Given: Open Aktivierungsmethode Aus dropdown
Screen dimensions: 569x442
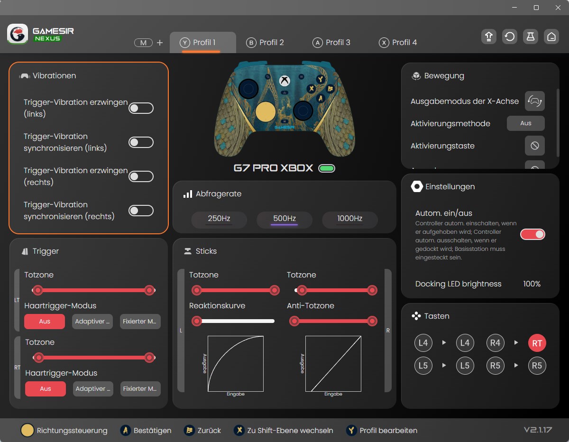Looking at the screenshot, I should (526, 123).
